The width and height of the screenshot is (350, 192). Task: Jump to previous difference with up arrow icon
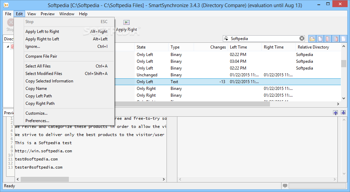335,113
